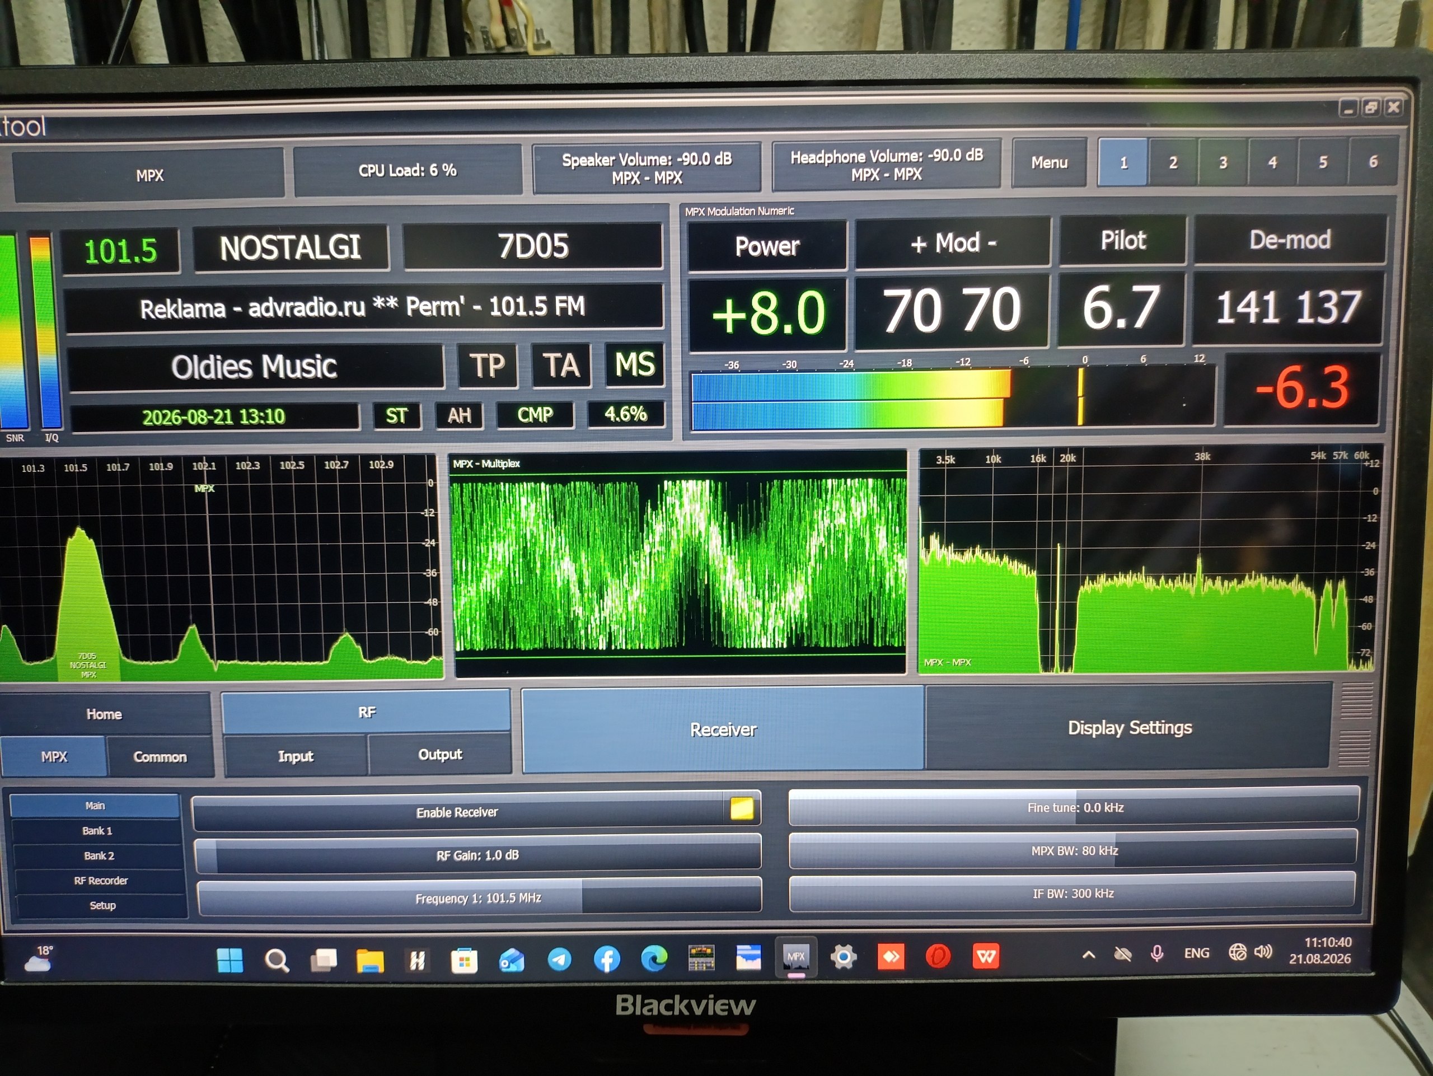Adjust Speaker Volume control
This screenshot has width=1433, height=1076.
647,168
